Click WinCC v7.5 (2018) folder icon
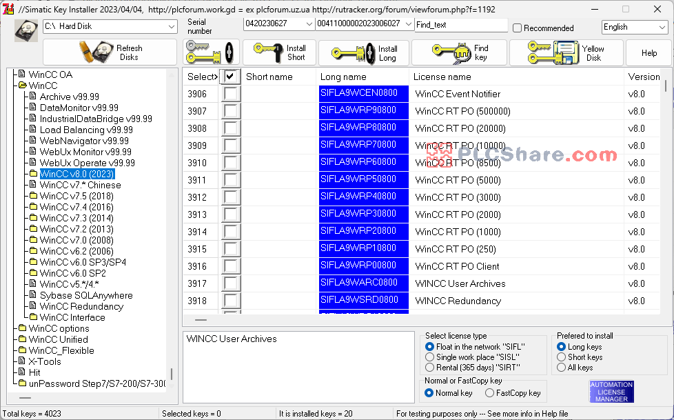Screen dimensions: 674x420 (x=34, y=195)
